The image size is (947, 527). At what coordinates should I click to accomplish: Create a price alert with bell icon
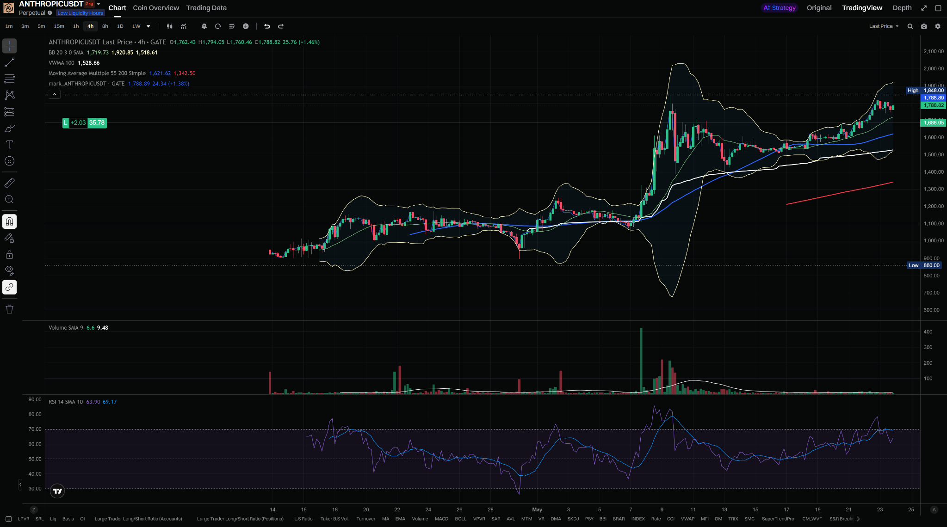204,26
